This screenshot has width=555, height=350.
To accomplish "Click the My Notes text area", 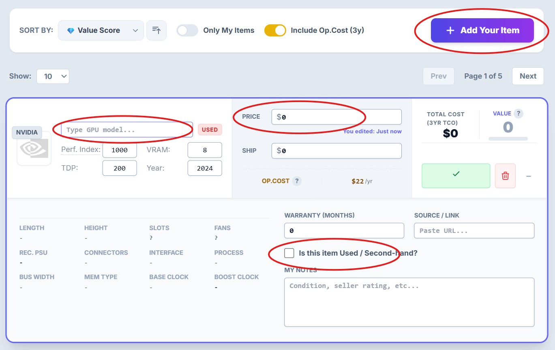I will [409, 302].
